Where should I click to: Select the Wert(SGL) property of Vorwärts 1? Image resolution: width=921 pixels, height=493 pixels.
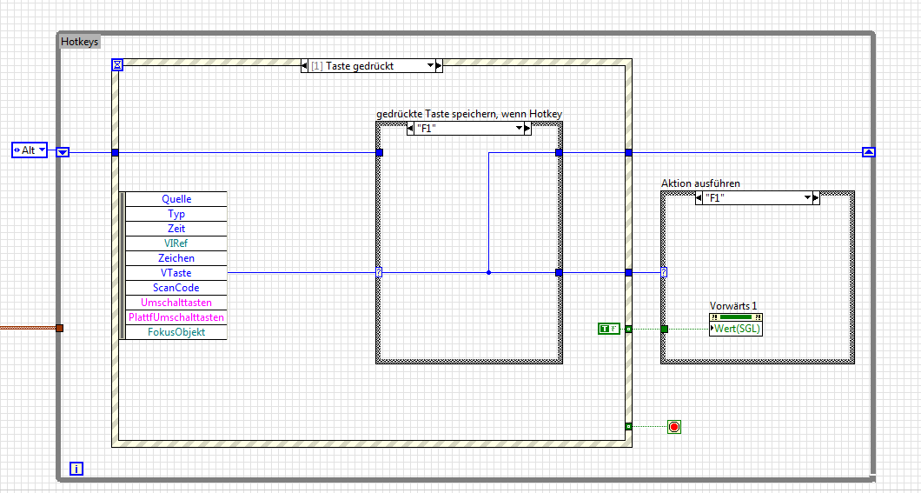(x=736, y=329)
